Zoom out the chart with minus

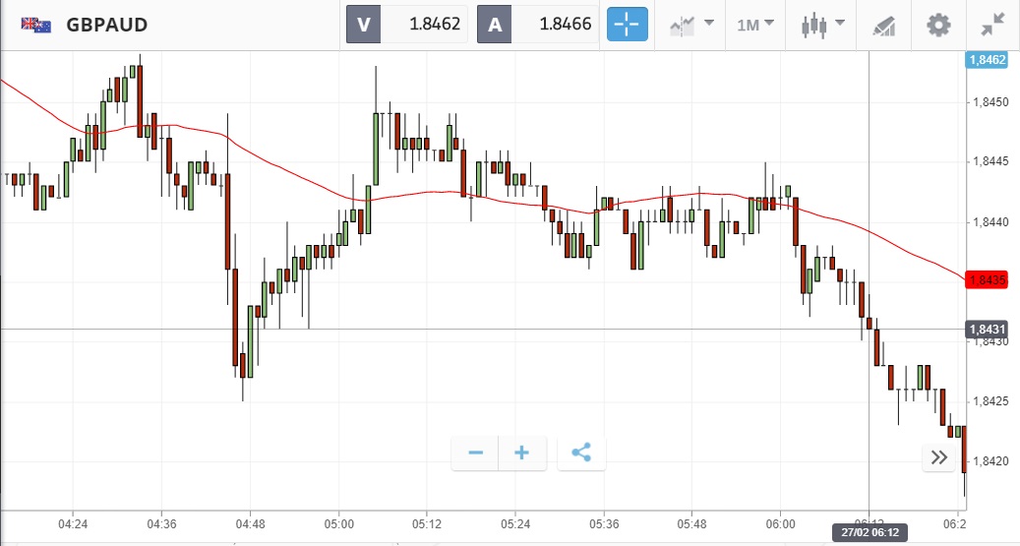click(x=476, y=453)
